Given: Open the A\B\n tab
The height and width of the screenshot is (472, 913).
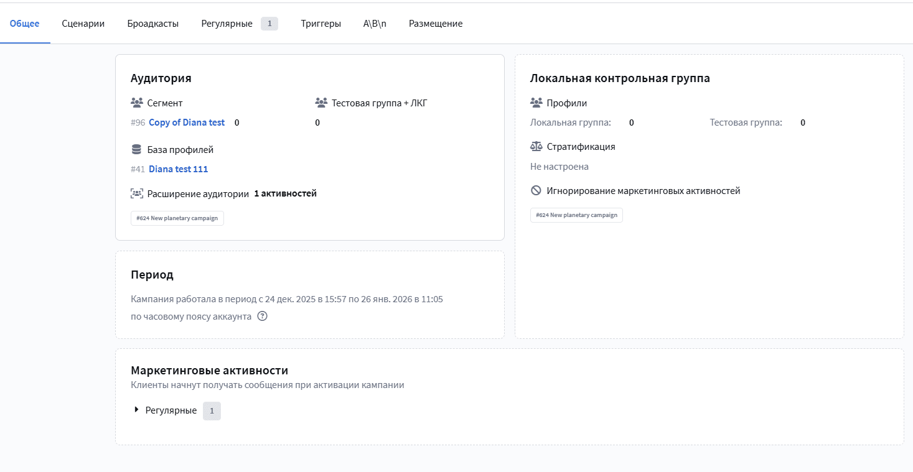Looking at the screenshot, I should click(375, 24).
